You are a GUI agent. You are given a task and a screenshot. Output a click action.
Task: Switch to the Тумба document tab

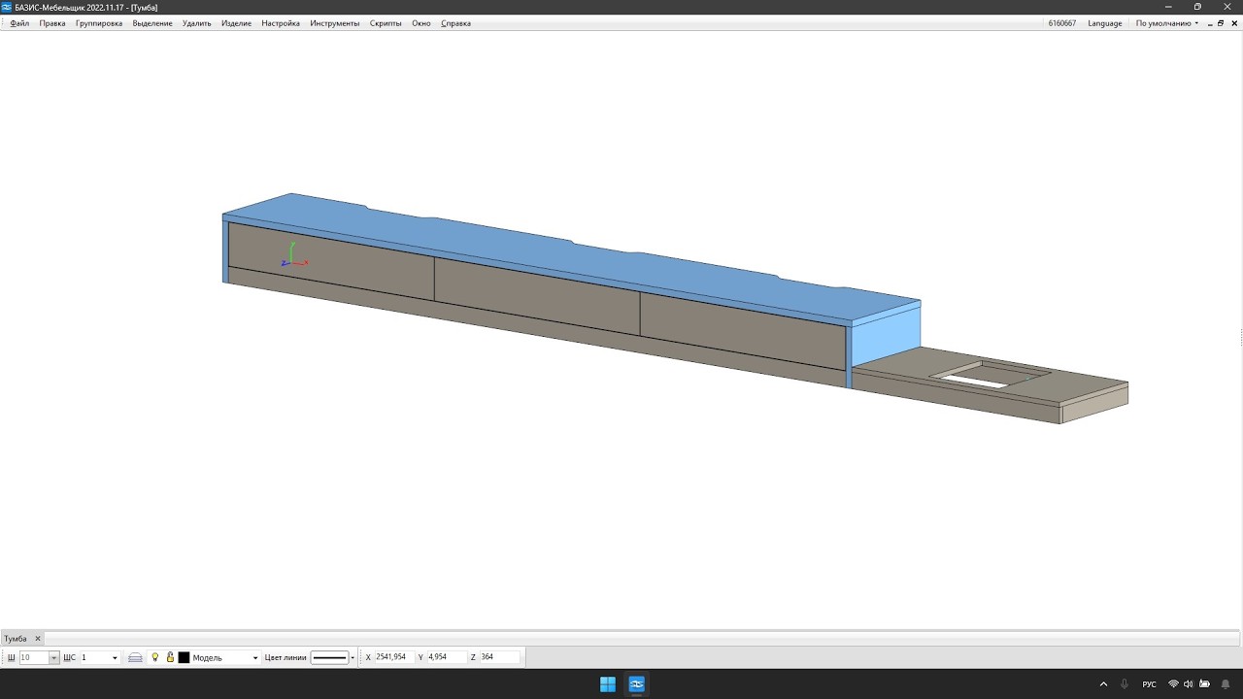click(x=16, y=639)
